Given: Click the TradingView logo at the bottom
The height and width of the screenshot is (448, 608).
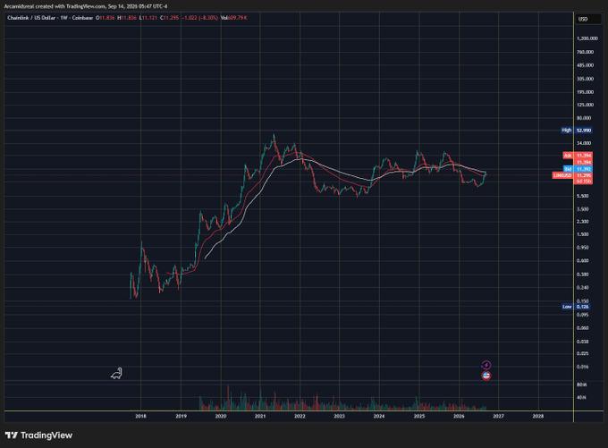Looking at the screenshot, I should tap(38, 435).
